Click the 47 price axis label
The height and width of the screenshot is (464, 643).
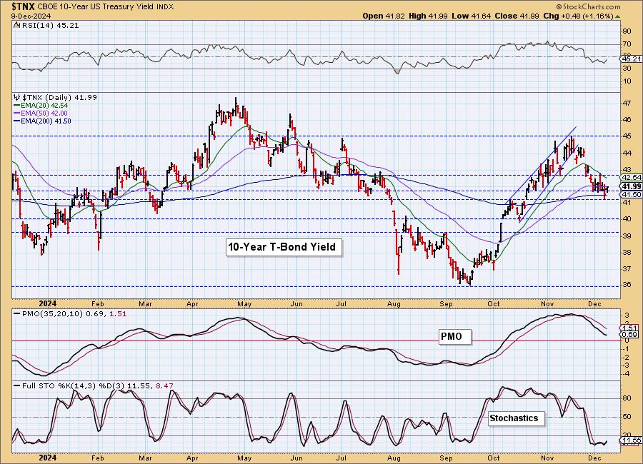(627, 103)
